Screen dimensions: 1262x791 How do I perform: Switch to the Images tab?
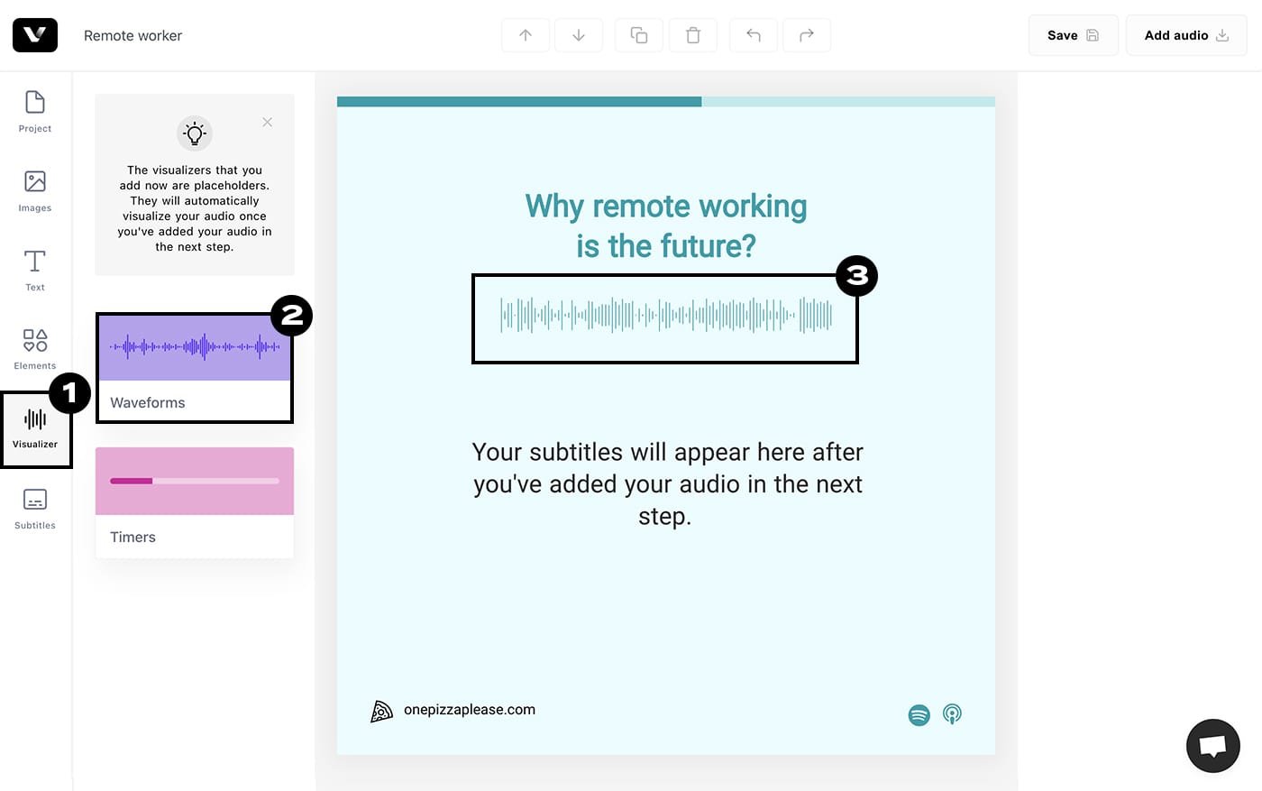click(x=34, y=191)
